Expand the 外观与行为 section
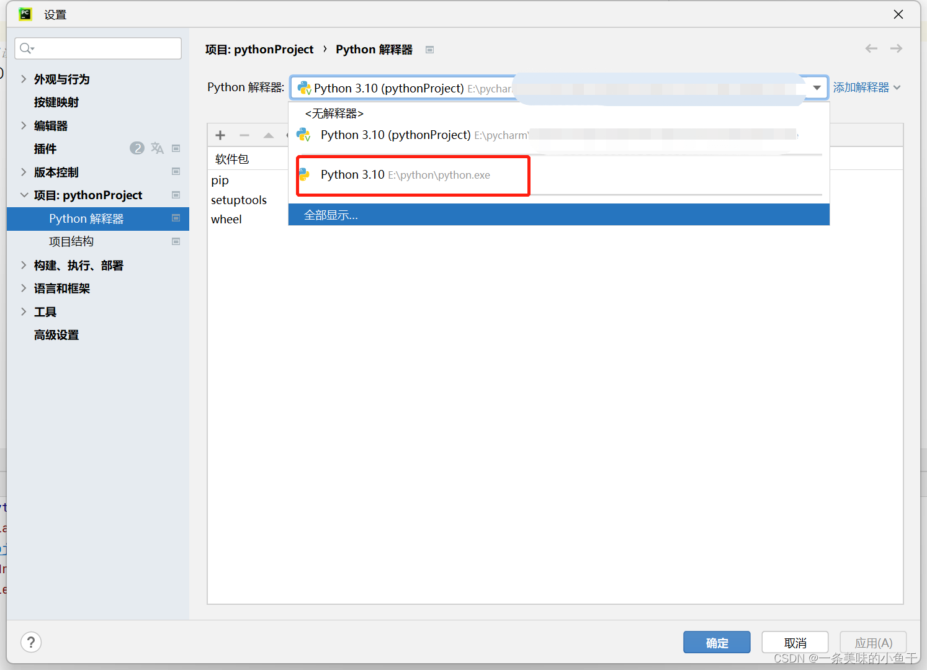This screenshot has height=670, width=927. point(24,79)
